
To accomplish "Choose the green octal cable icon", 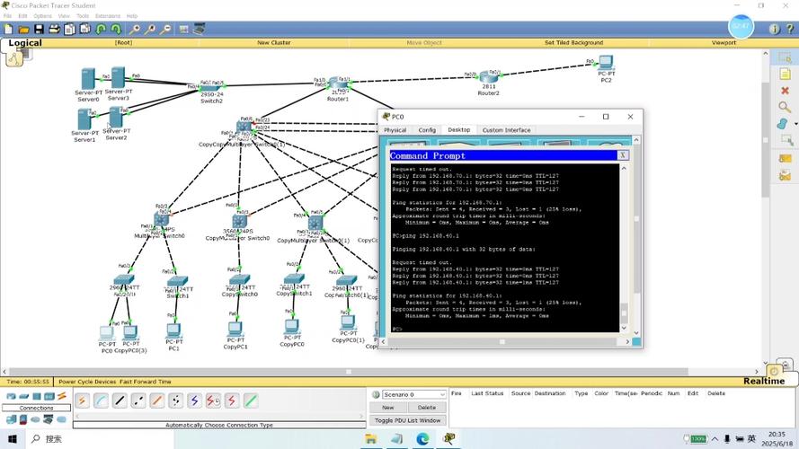I will click(x=251, y=401).
